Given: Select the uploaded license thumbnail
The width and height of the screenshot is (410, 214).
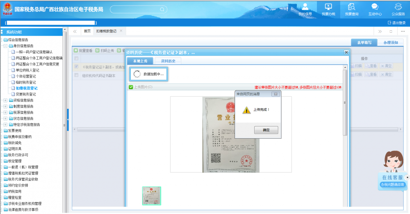Looking at the screenshot, I should click(x=151, y=196).
